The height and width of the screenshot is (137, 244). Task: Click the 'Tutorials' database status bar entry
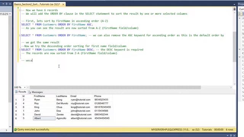pos(207,129)
